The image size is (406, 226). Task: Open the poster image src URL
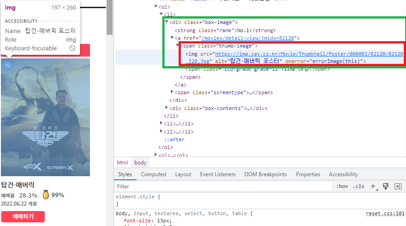coord(309,54)
